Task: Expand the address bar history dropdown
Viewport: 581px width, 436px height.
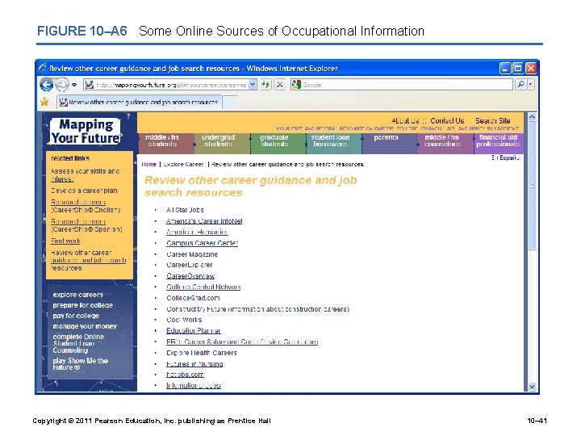Action: pos(253,85)
